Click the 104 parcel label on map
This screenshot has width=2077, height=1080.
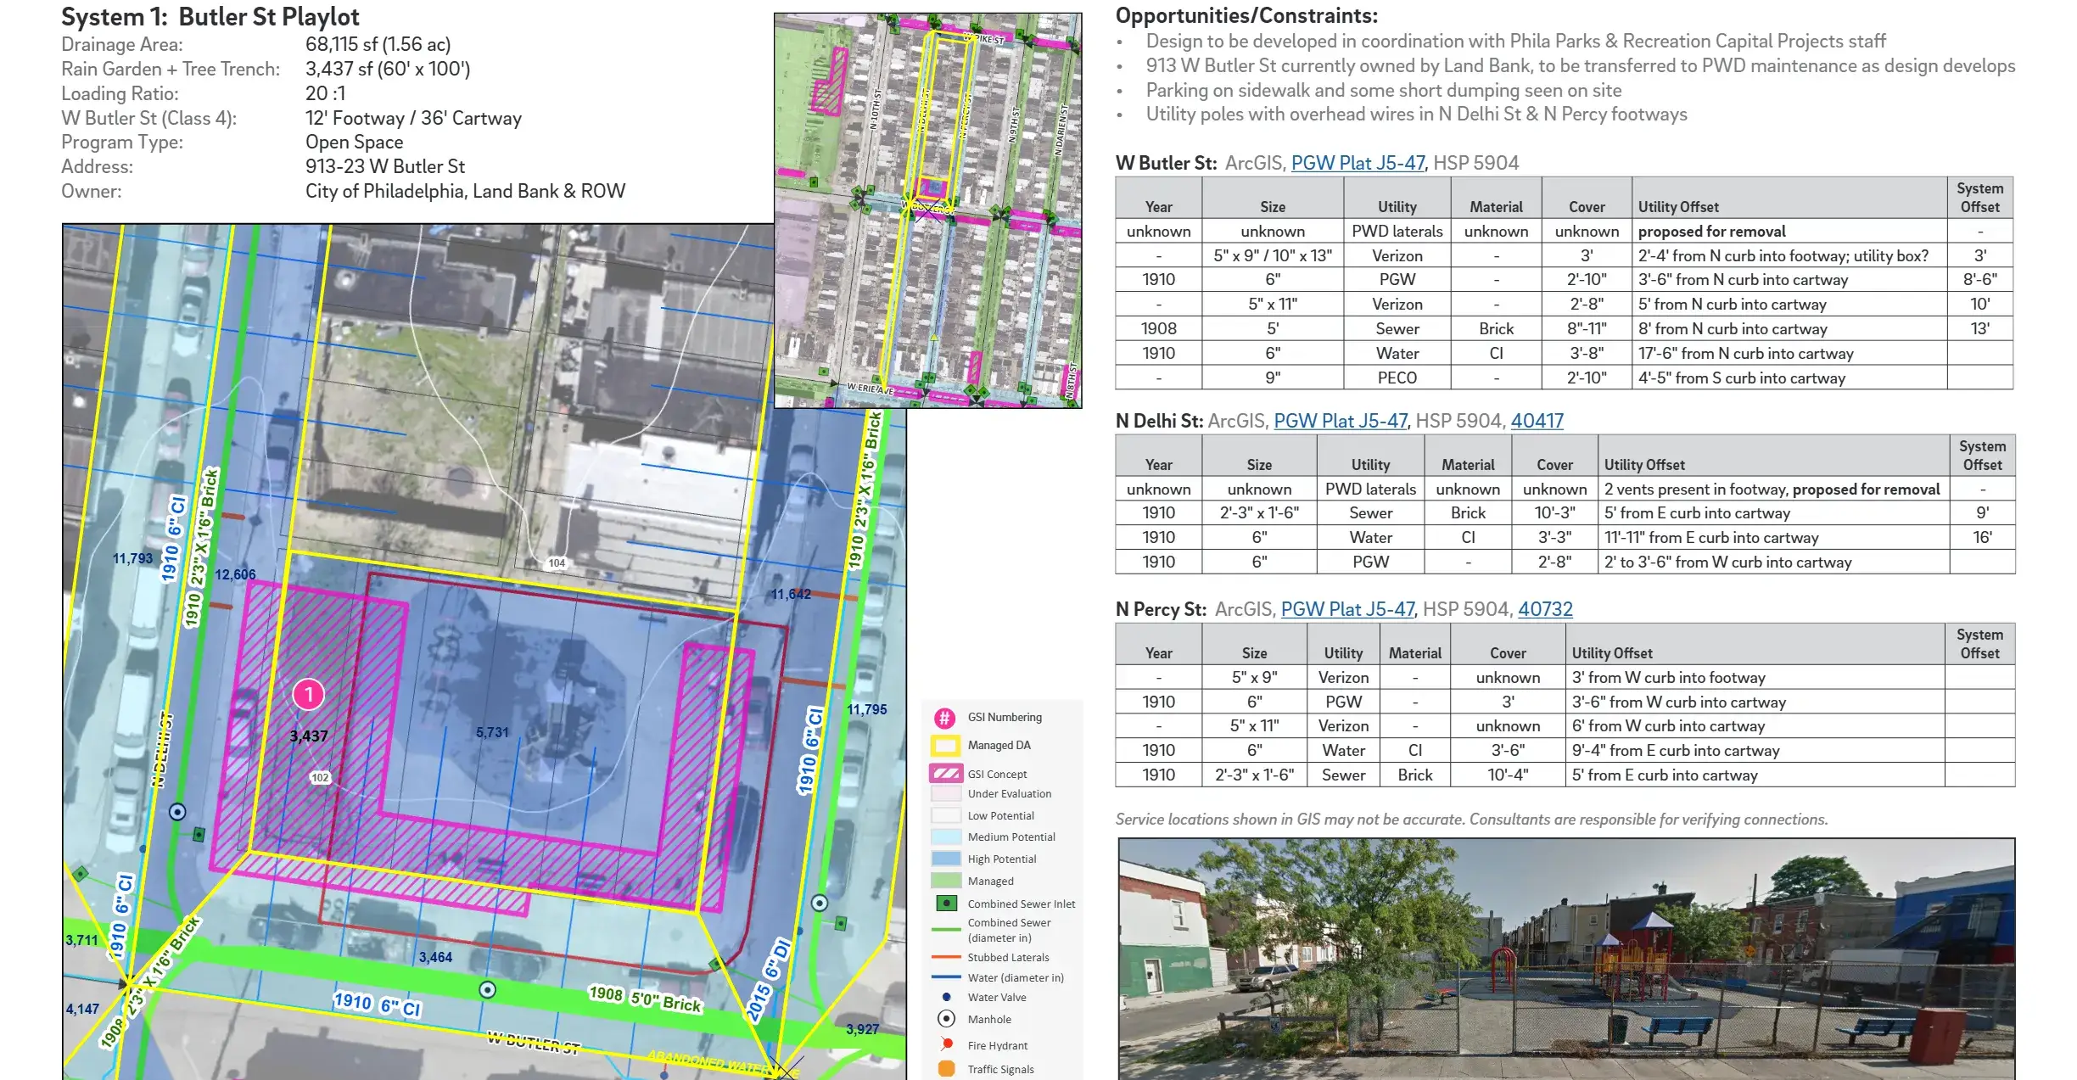(x=557, y=562)
